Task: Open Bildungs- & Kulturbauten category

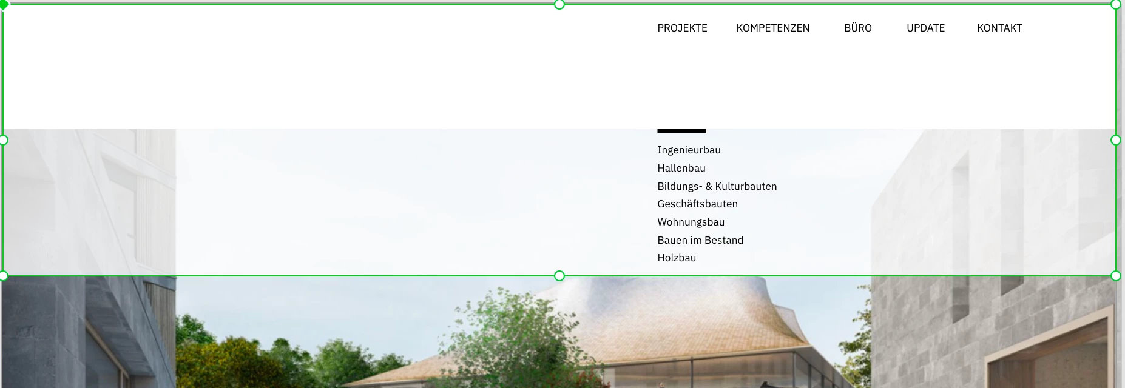Action: click(x=717, y=186)
